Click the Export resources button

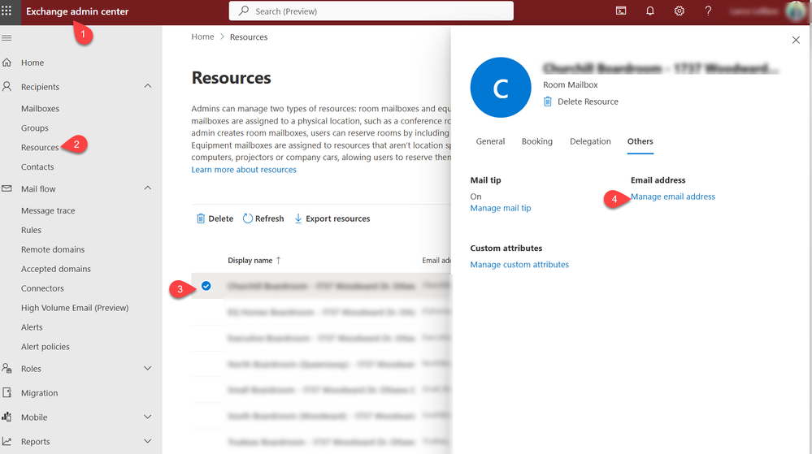(332, 218)
